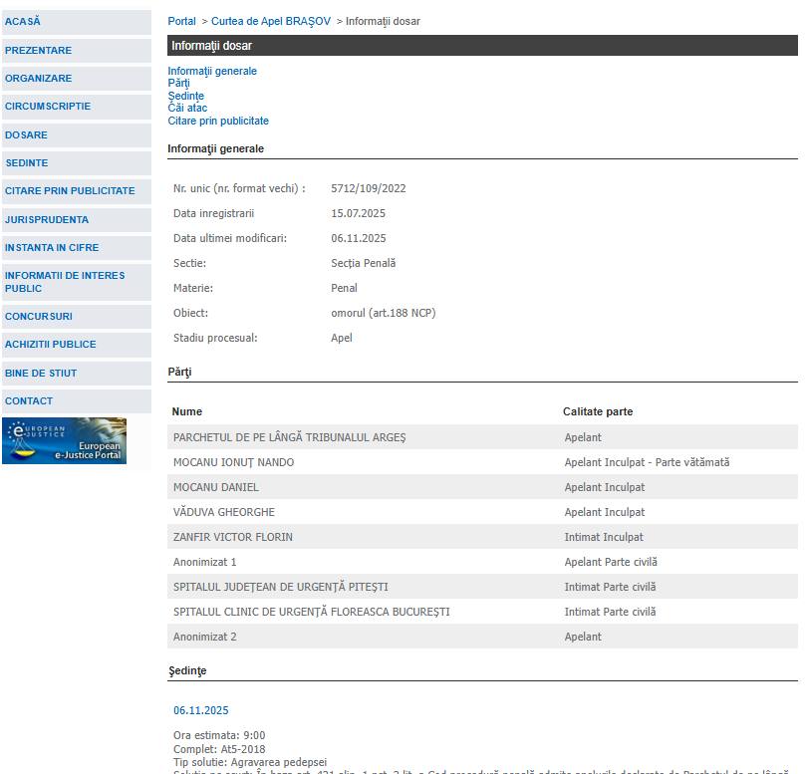Click the Portal breadcrumb link

[181, 21]
